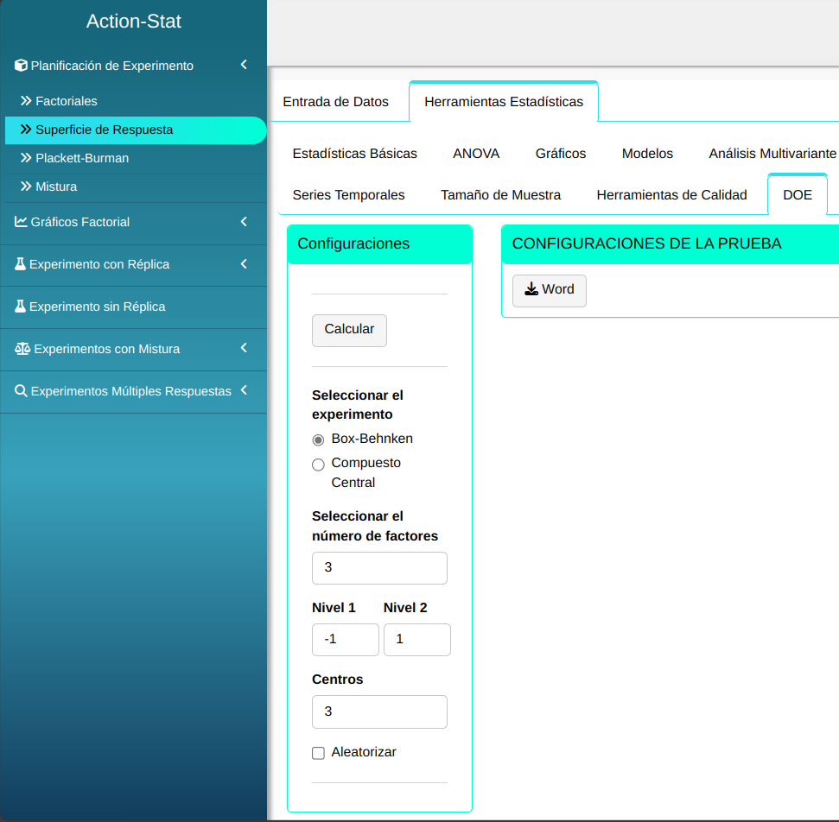Click the double-arrow icon next to Factoriales

pos(26,101)
